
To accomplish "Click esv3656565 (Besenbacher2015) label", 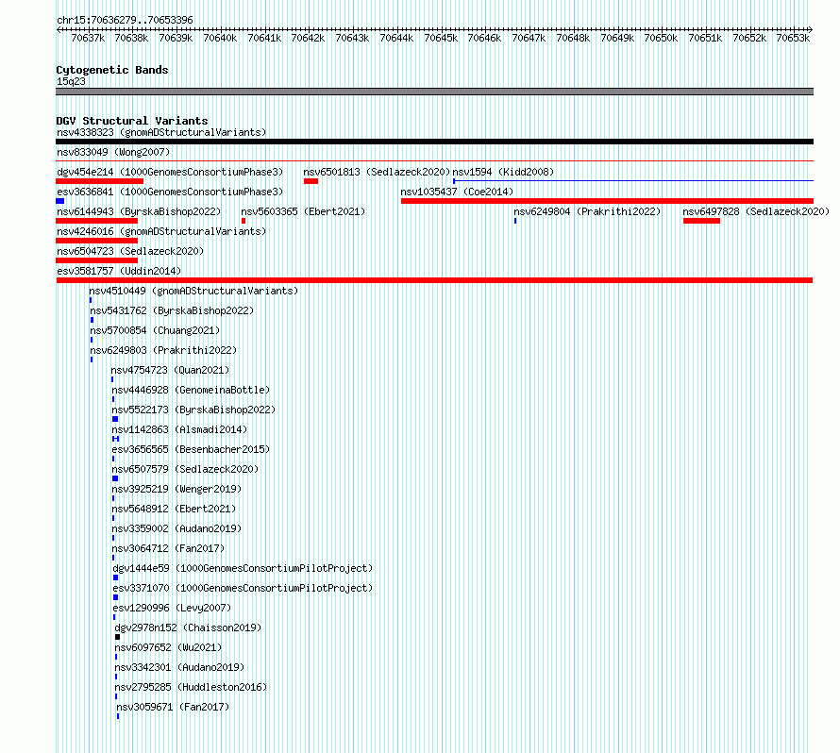I will [x=191, y=449].
